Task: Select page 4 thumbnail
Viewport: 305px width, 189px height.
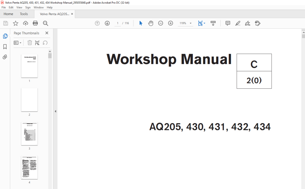Action: 29,167
